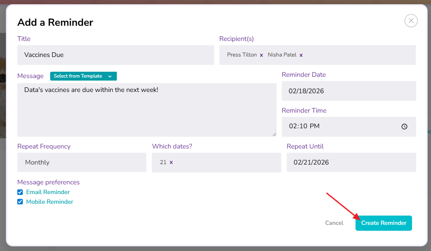
Task: Expand the Repeat Frequency Monthly dropdown
Action: point(81,162)
